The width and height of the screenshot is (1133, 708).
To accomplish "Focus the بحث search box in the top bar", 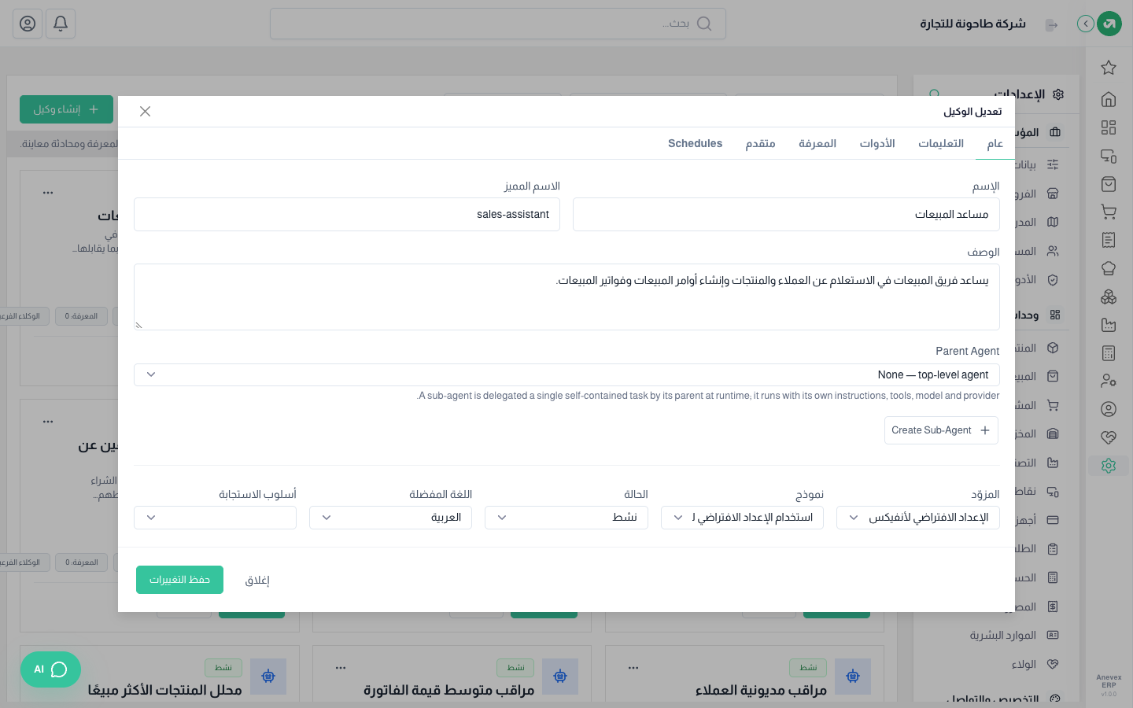I will pos(498,24).
